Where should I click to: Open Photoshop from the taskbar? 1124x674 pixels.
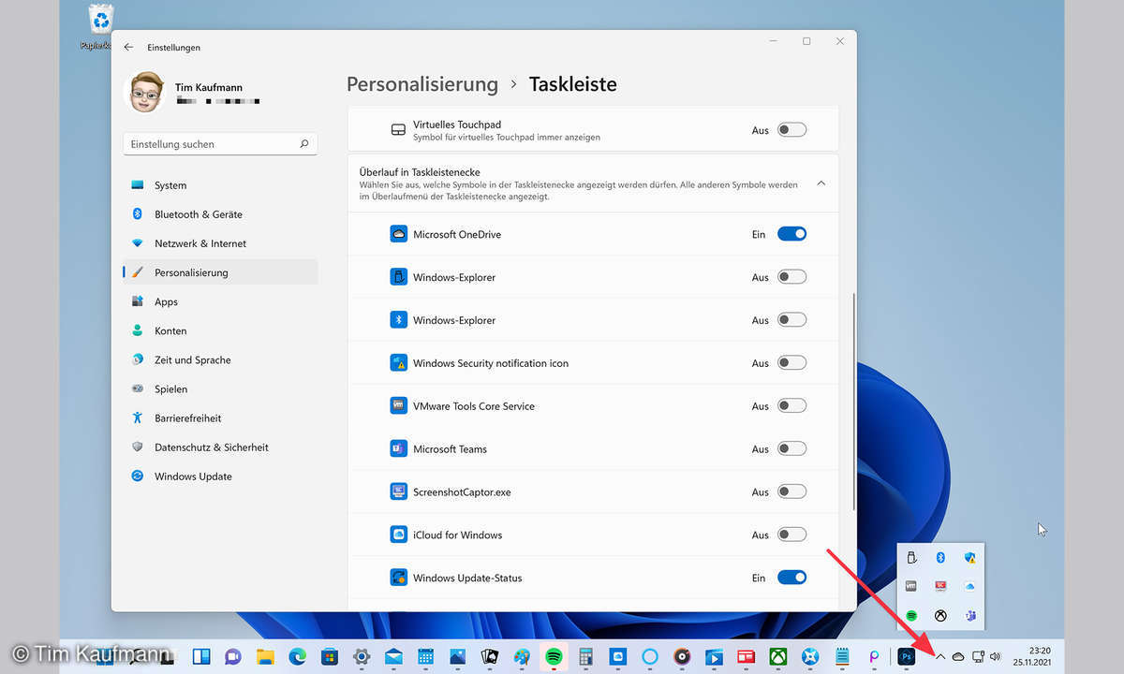click(906, 657)
